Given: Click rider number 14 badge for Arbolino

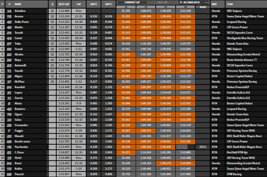Looking at the screenshot, I should point(9,11).
